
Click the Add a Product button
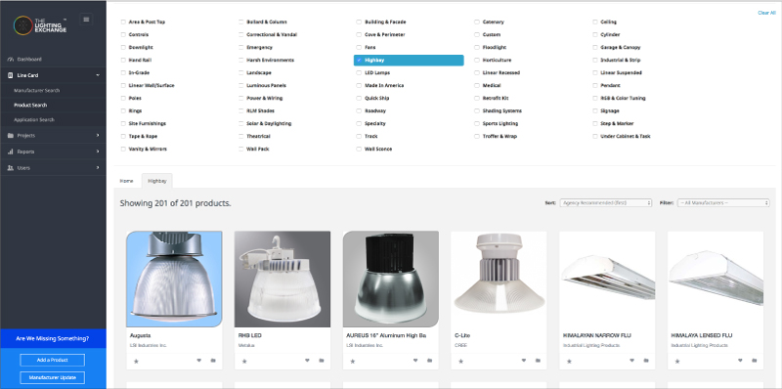point(53,360)
